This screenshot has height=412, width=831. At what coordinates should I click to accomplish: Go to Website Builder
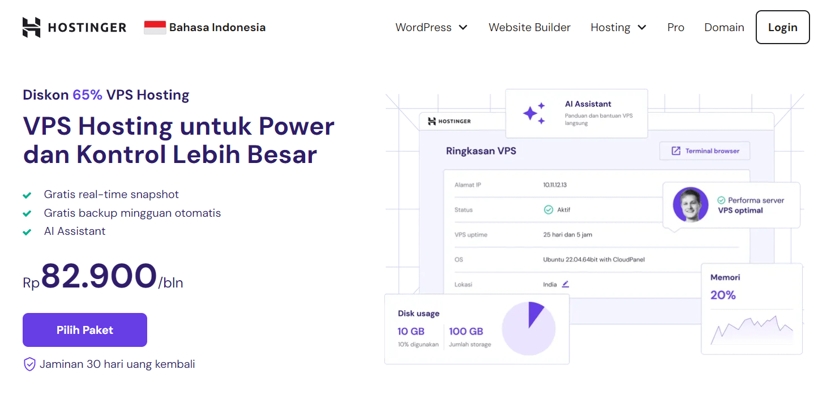pyautogui.click(x=529, y=27)
